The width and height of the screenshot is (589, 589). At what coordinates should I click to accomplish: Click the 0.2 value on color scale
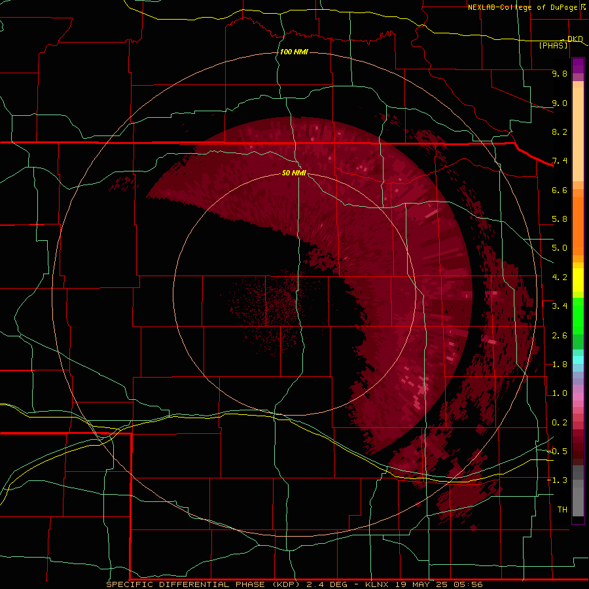coord(560,423)
